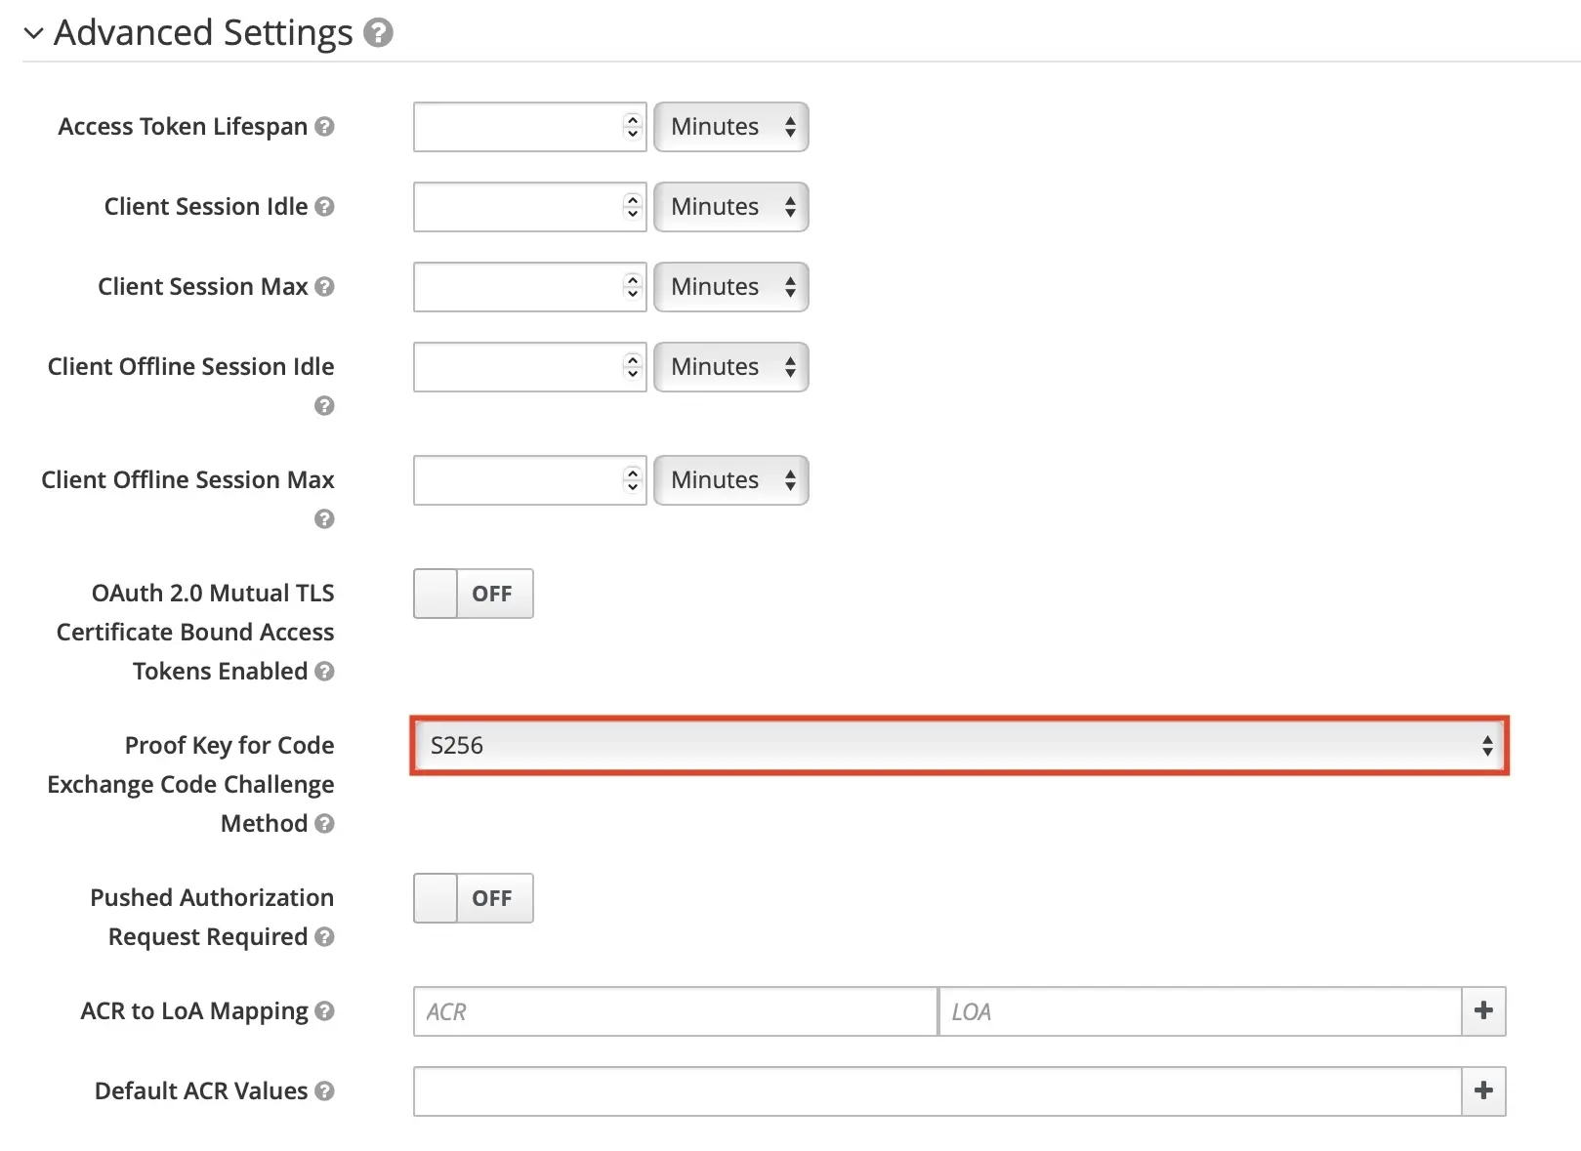Click Access Token Lifespan number stepper
1581x1151 pixels.
click(633, 127)
